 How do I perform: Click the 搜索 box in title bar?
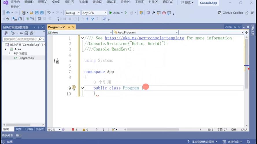[x=187, y=3]
